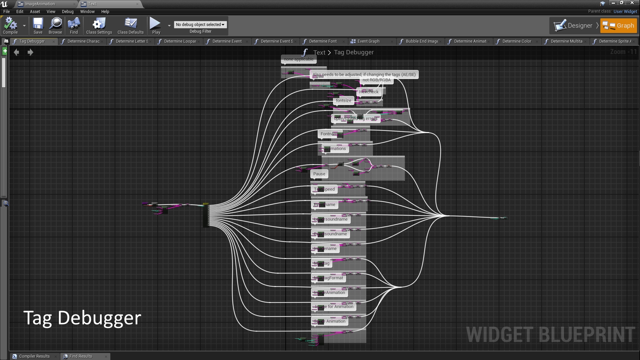
Task: Toggle the Pause node in blueprint
Action: [319, 174]
